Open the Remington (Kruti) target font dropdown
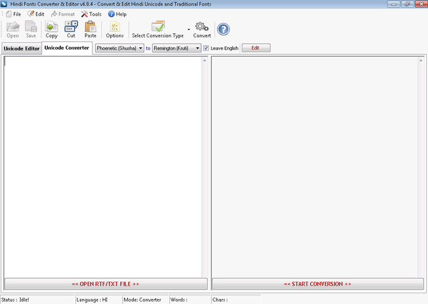This screenshot has height=304, width=428. coord(177,48)
